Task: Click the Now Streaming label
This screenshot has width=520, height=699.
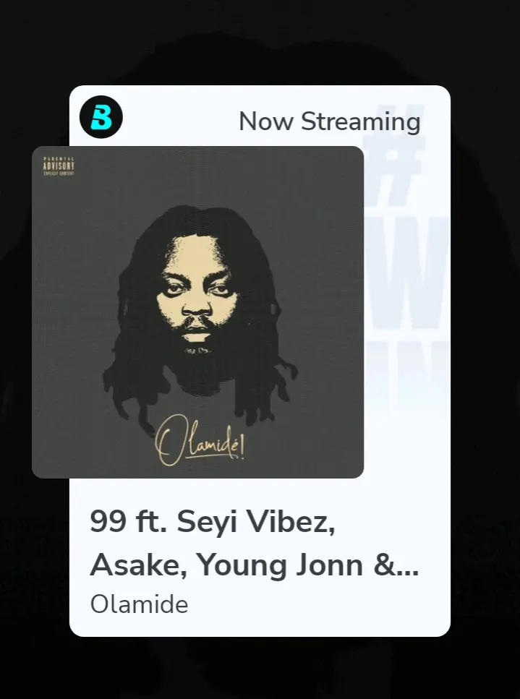Action: tap(330, 121)
